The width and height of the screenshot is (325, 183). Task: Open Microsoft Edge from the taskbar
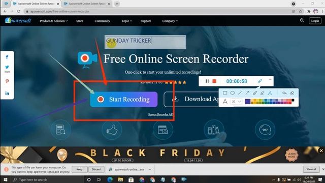pyautogui.click(x=110, y=179)
